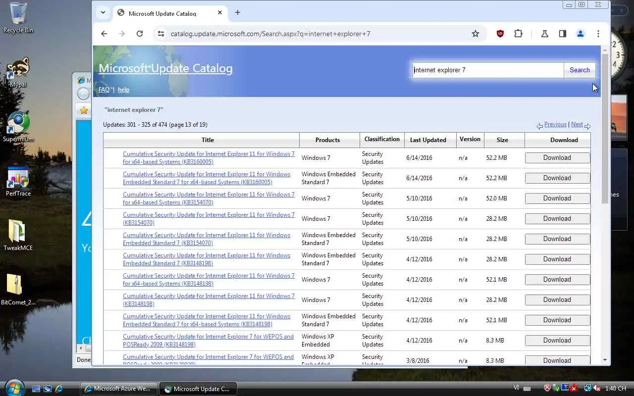The width and height of the screenshot is (634, 396).
Task: Select the BitComet_2 archive on desktop
Action: click(x=18, y=290)
